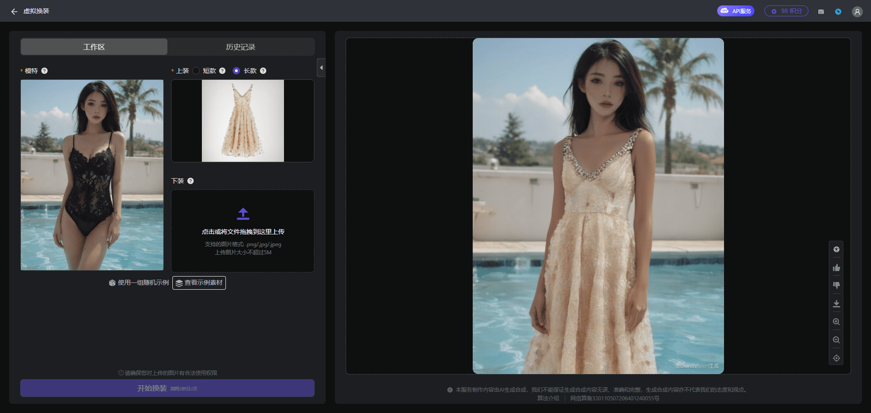Click the uploaded dress garment thumbnail
Viewport: 871px width, 413px height.
pyautogui.click(x=243, y=121)
